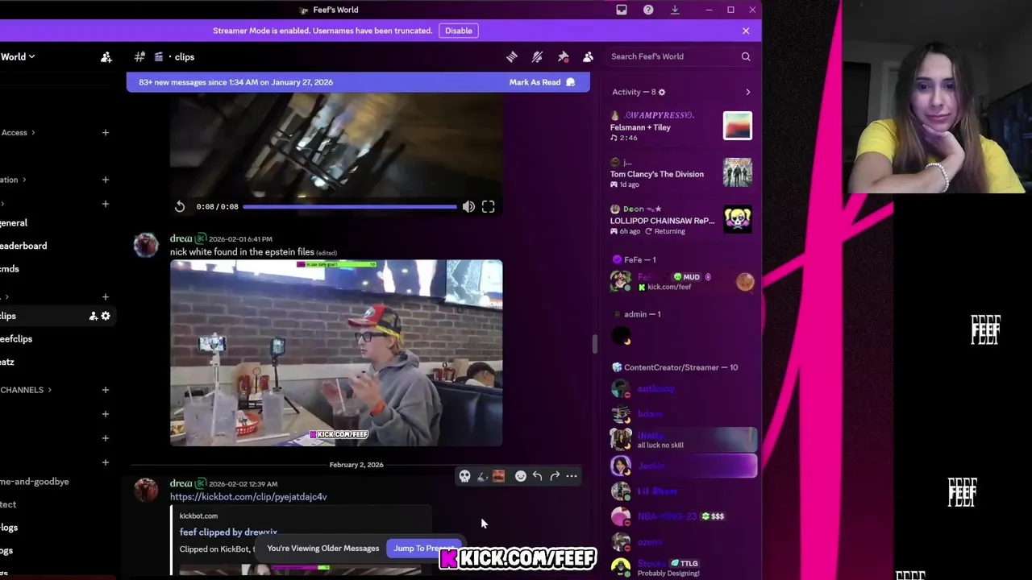The height and width of the screenshot is (580, 1032).
Task: Collapse the Access category
Action: [18, 132]
